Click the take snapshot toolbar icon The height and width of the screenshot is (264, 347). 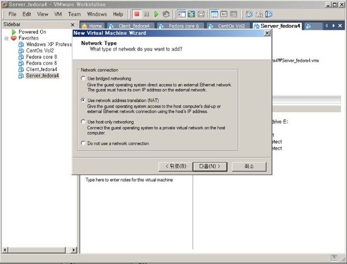pyautogui.click(x=249, y=14)
